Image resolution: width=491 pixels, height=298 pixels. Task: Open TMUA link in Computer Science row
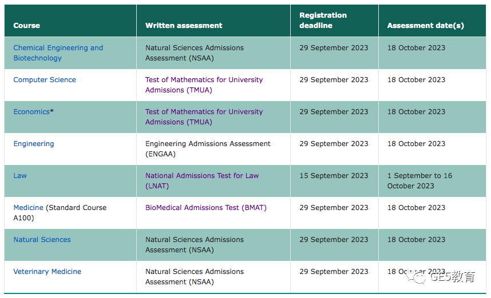click(x=204, y=84)
